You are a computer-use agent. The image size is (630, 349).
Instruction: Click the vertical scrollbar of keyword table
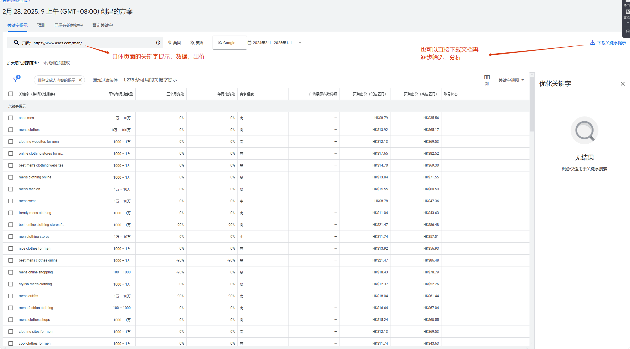(532, 104)
